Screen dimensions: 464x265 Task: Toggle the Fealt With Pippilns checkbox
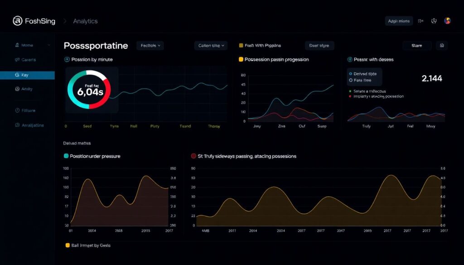241,45
